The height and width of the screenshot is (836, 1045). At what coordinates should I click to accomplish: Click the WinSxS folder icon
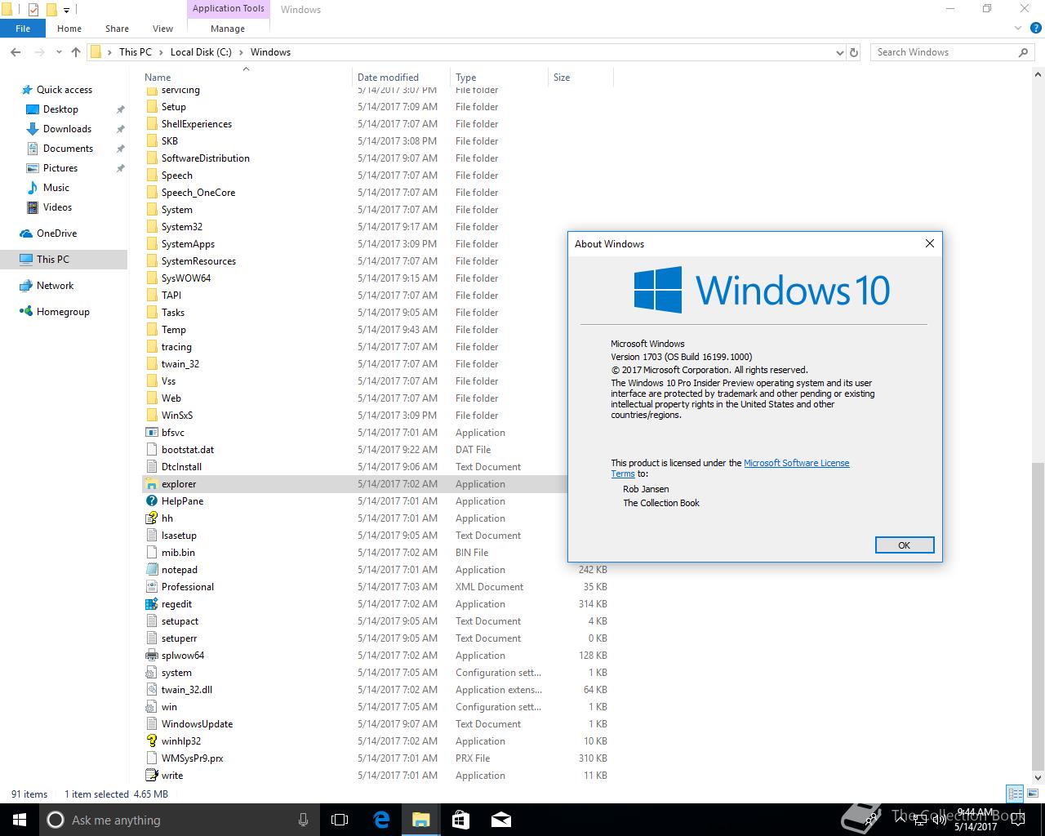pos(151,416)
